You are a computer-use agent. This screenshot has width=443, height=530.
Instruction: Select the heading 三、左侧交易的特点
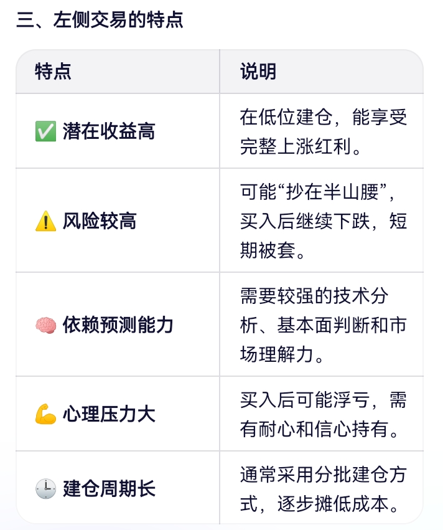100,19
